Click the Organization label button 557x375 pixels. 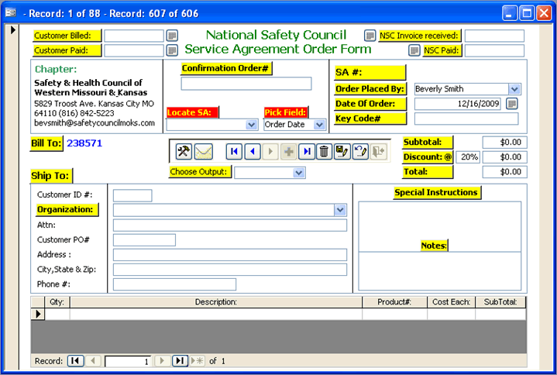[67, 209]
